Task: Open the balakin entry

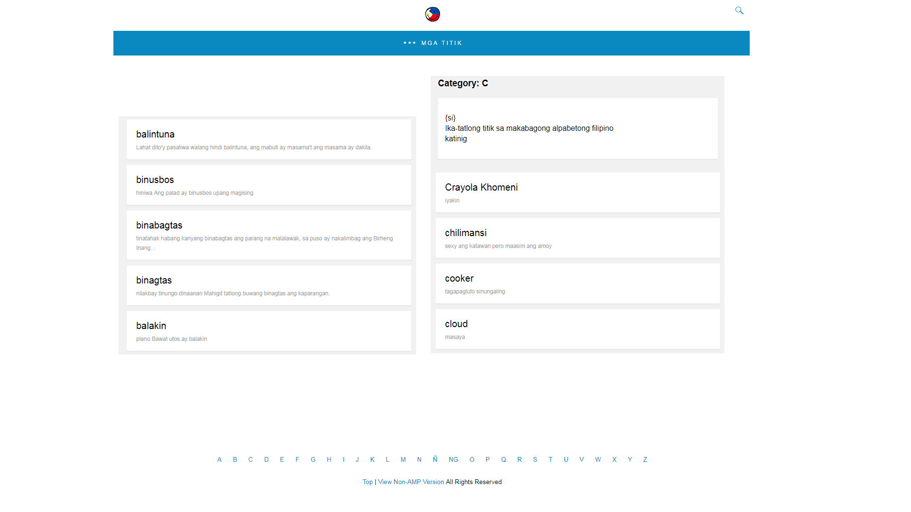Action: pyautogui.click(x=151, y=326)
